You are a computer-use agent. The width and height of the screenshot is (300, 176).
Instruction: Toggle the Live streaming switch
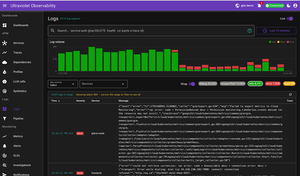pos(290,18)
